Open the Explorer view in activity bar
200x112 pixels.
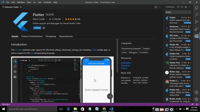[197, 8]
